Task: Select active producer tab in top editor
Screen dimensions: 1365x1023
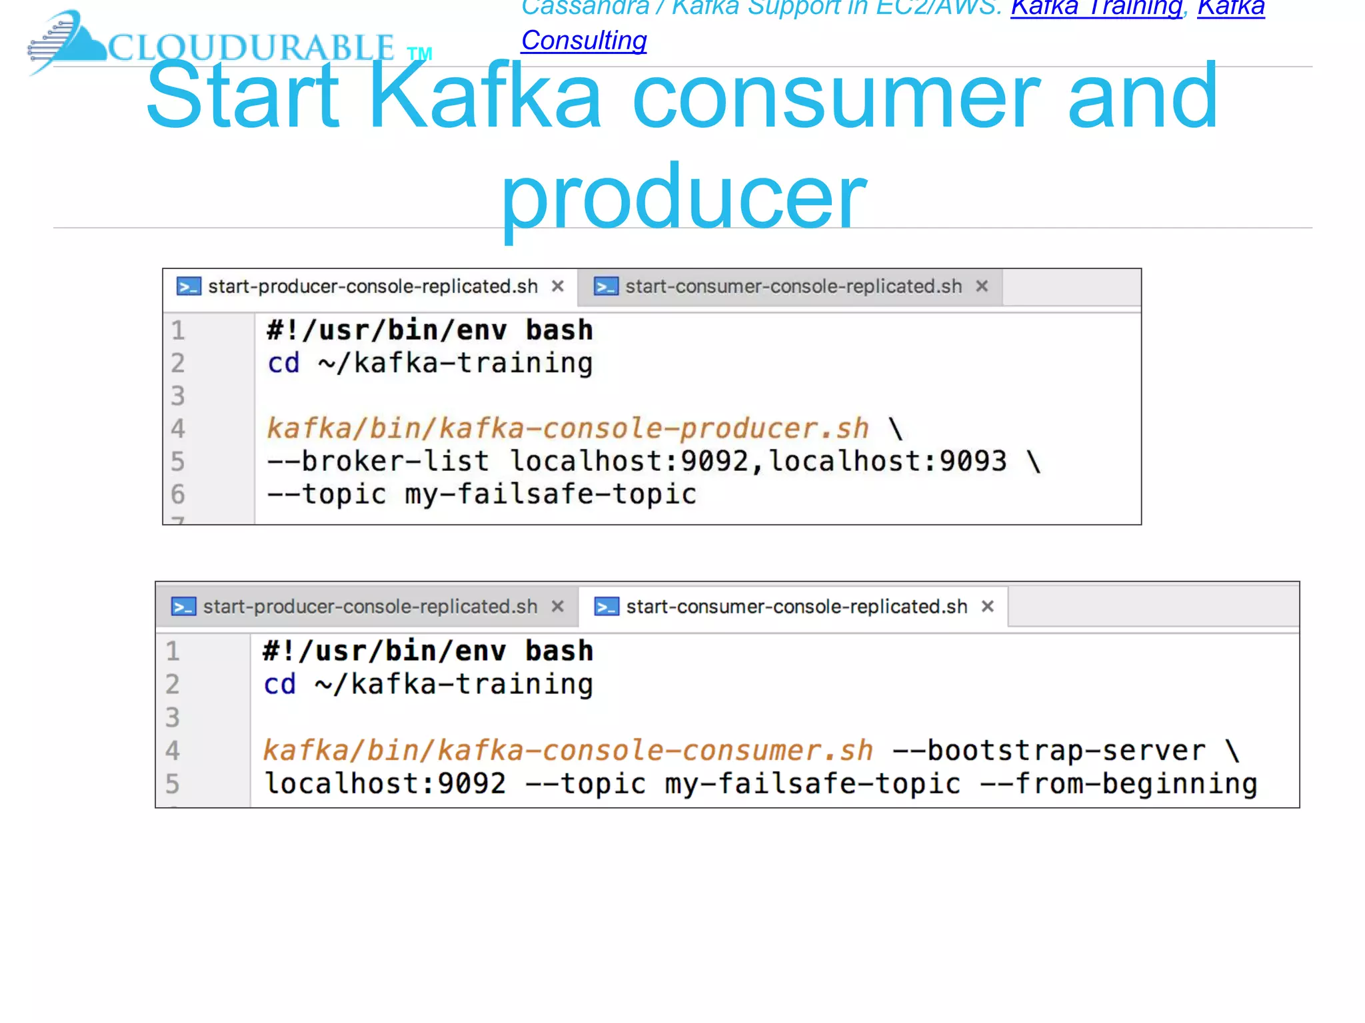Action: [x=373, y=287]
